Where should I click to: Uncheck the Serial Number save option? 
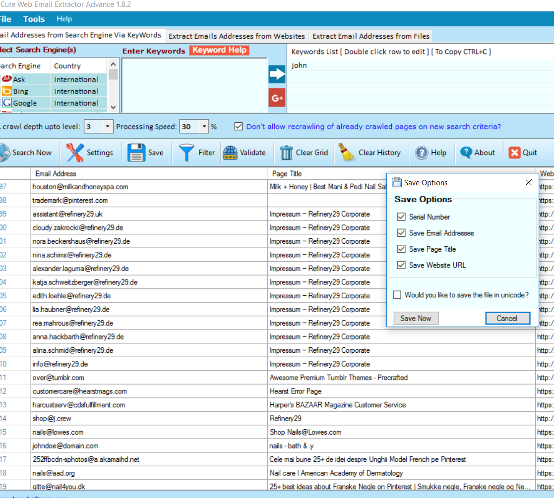point(401,217)
